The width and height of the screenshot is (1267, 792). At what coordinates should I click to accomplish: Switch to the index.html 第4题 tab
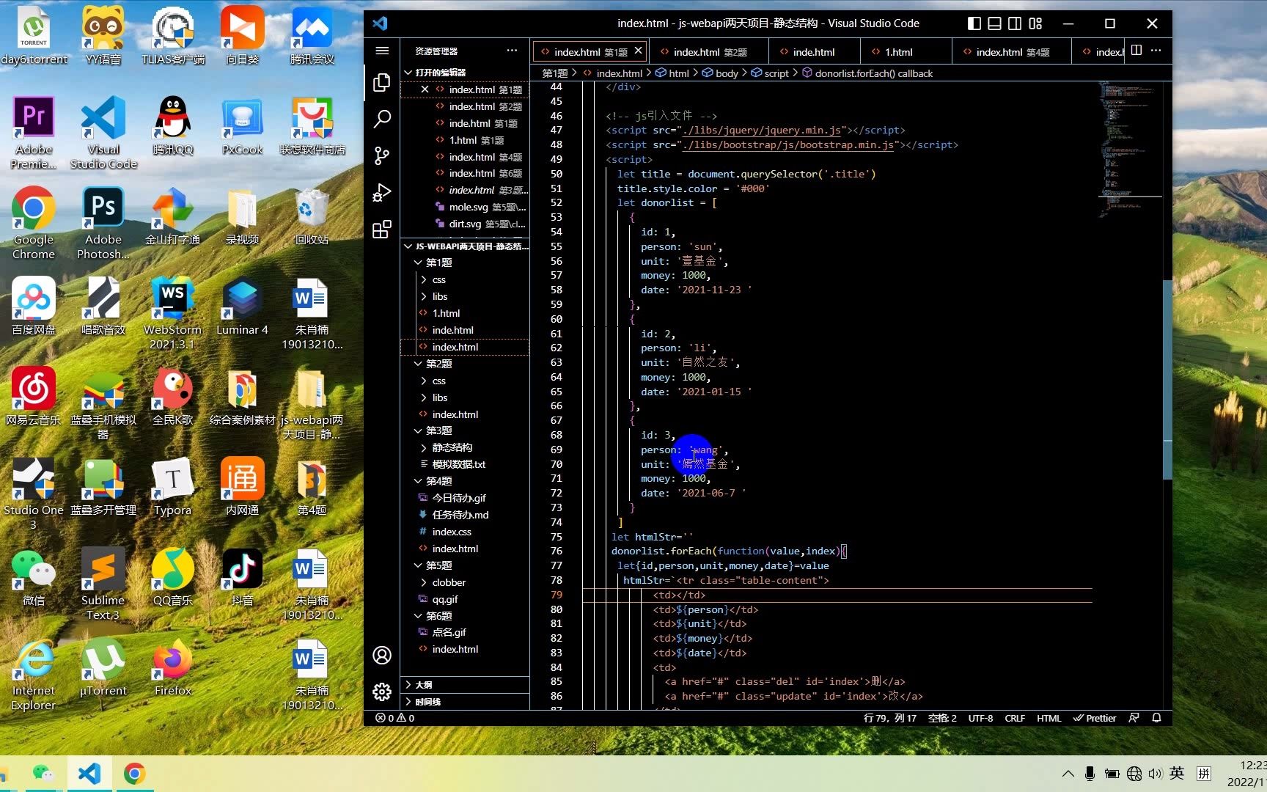pos(1012,52)
